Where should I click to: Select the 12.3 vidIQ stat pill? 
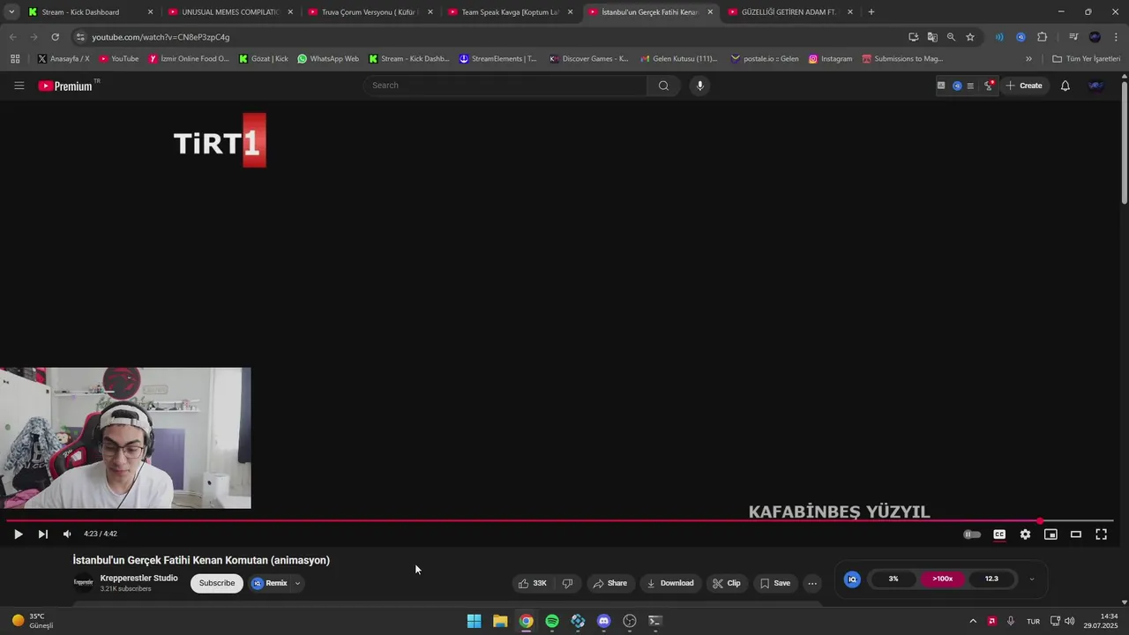[x=991, y=579]
